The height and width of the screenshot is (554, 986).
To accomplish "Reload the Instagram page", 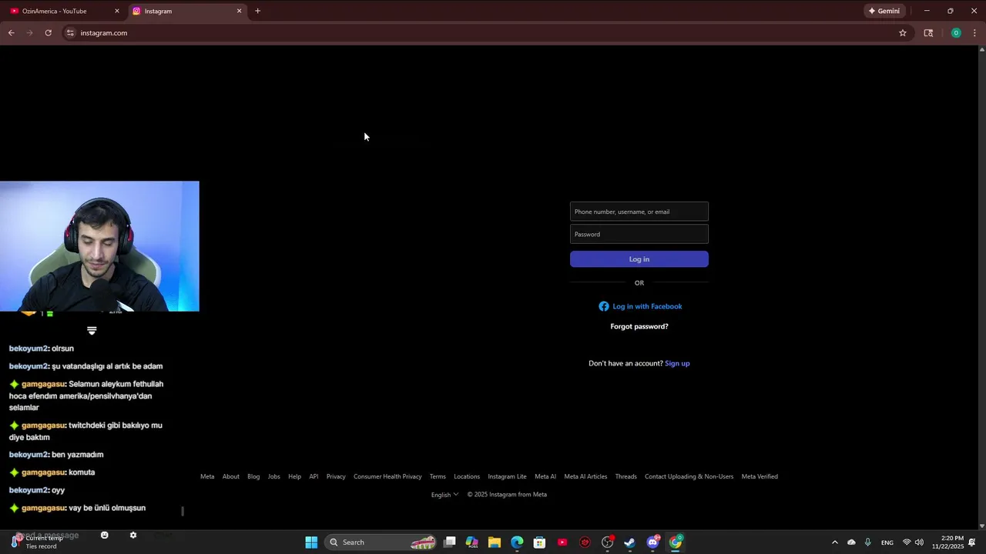I will tap(48, 33).
